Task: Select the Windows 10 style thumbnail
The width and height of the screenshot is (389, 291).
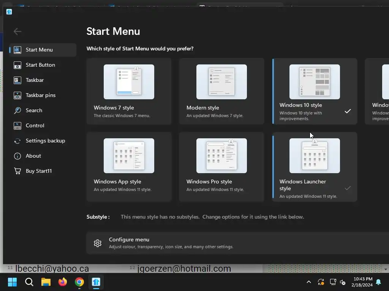Action: [x=315, y=82]
